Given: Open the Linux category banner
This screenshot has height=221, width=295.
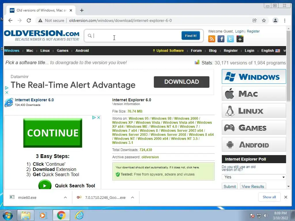Looking at the screenshot, I should click(x=254, y=110).
